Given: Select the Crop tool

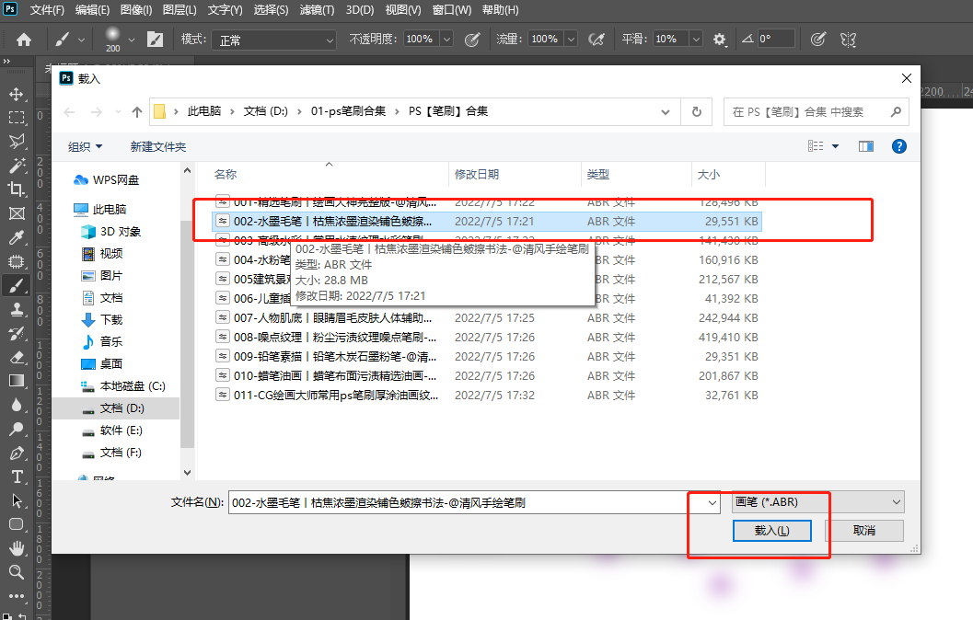Looking at the screenshot, I should 17,189.
